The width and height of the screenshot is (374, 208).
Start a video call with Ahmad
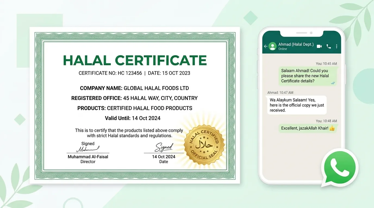319,46
